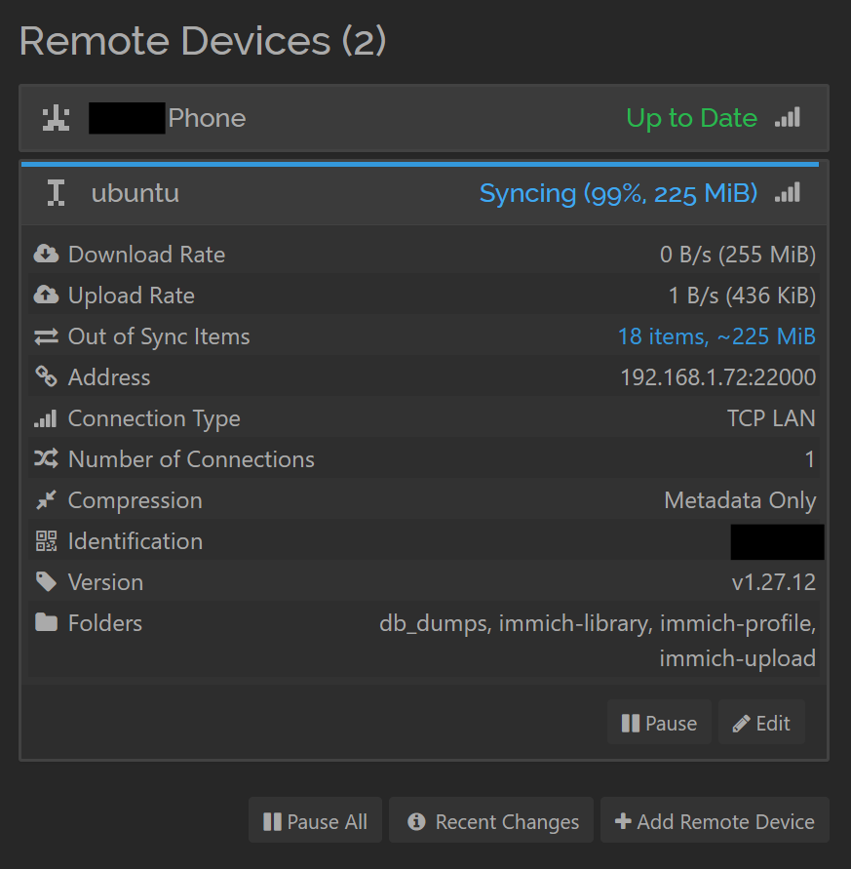Screen dimensions: 851x869
Task: Click the Phone device identicon
Action: tap(56, 118)
